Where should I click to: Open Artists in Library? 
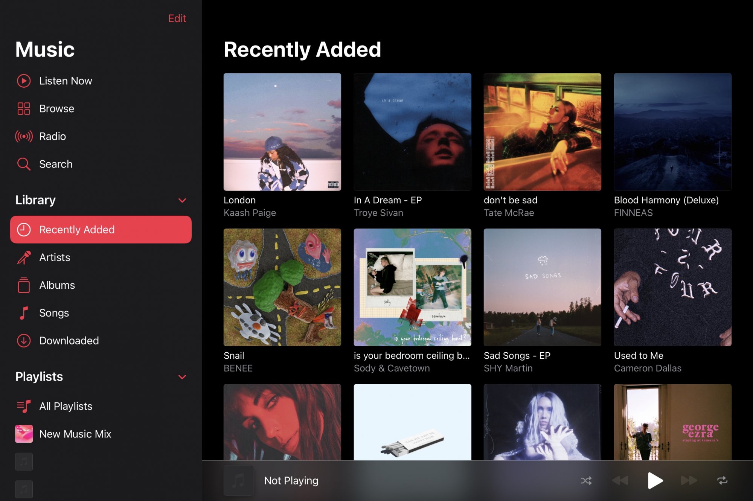(101, 257)
